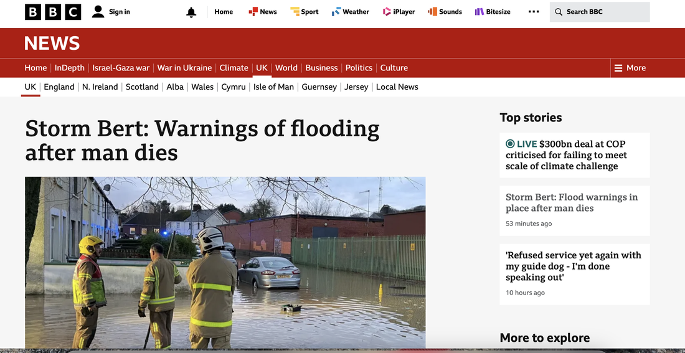The image size is (685, 353).
Task: Select the Wales regional tab
Action: (202, 87)
